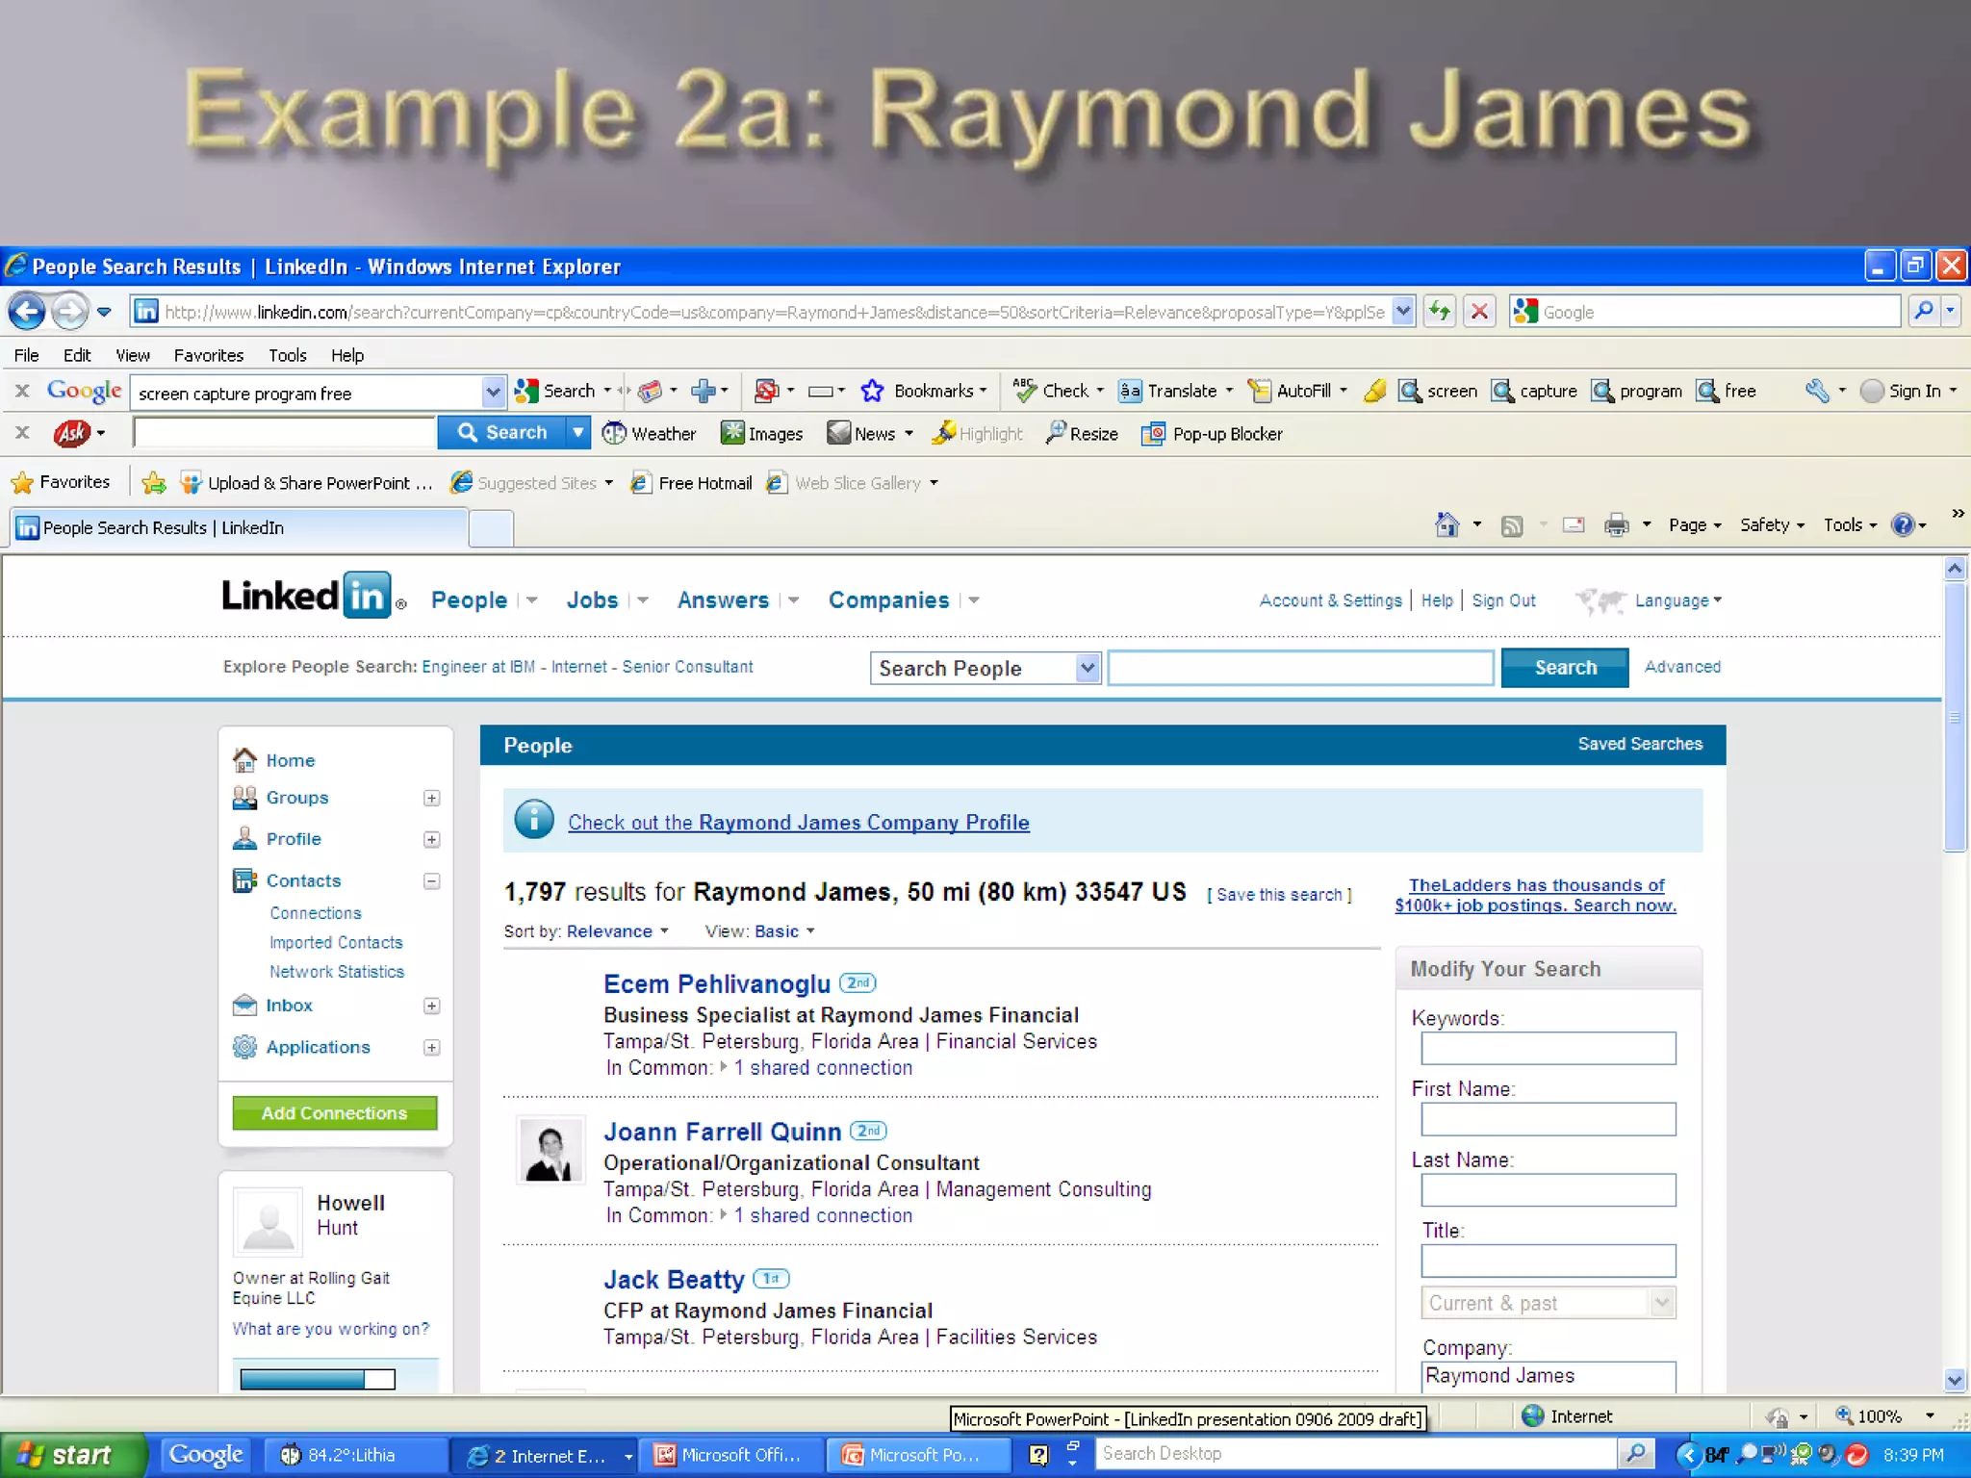Click the Advanced search link
The width and height of the screenshot is (1971, 1478).
pyautogui.click(x=1682, y=666)
